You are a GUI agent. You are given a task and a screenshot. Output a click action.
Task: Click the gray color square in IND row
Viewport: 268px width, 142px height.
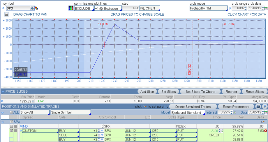click(16, 126)
